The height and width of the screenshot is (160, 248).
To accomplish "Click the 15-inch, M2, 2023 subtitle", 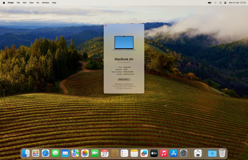I will (x=124, y=62).
